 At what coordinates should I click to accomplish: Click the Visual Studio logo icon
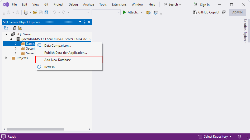pyautogui.click(x=6, y=4)
